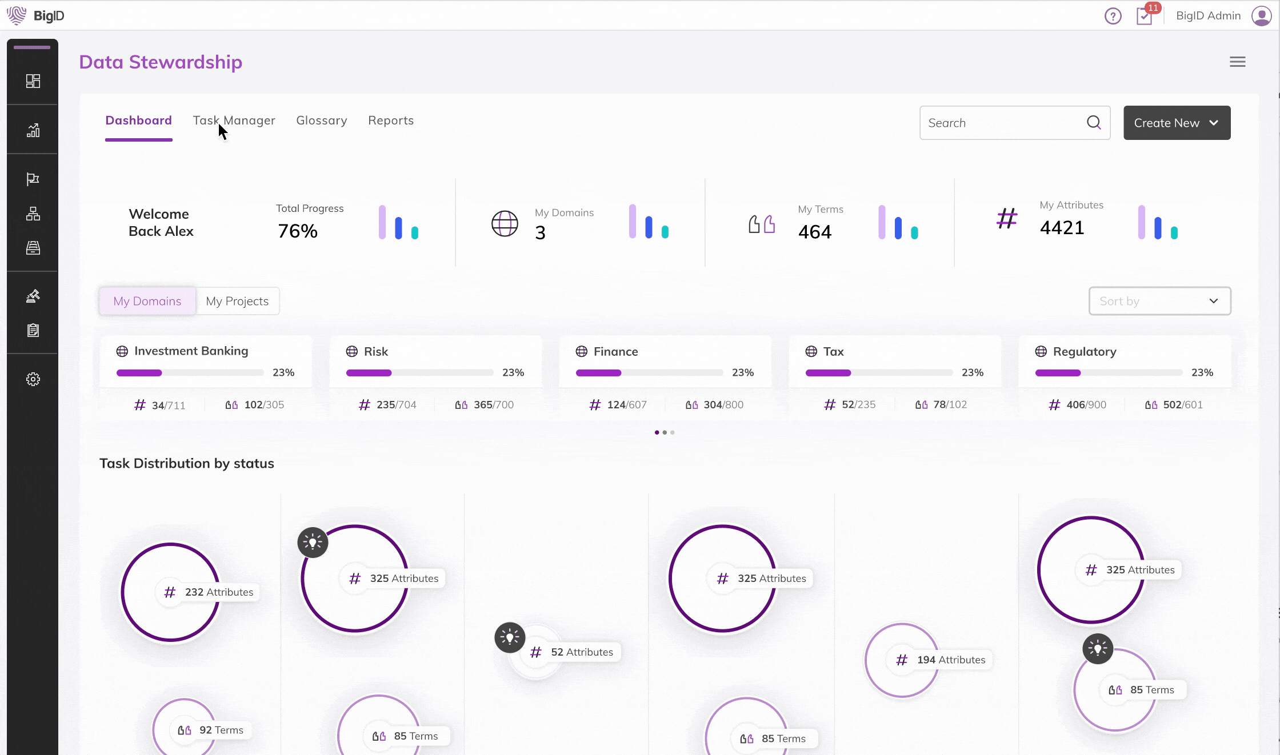Switch to the Glossary tab
This screenshot has width=1280, height=755.
click(x=321, y=121)
